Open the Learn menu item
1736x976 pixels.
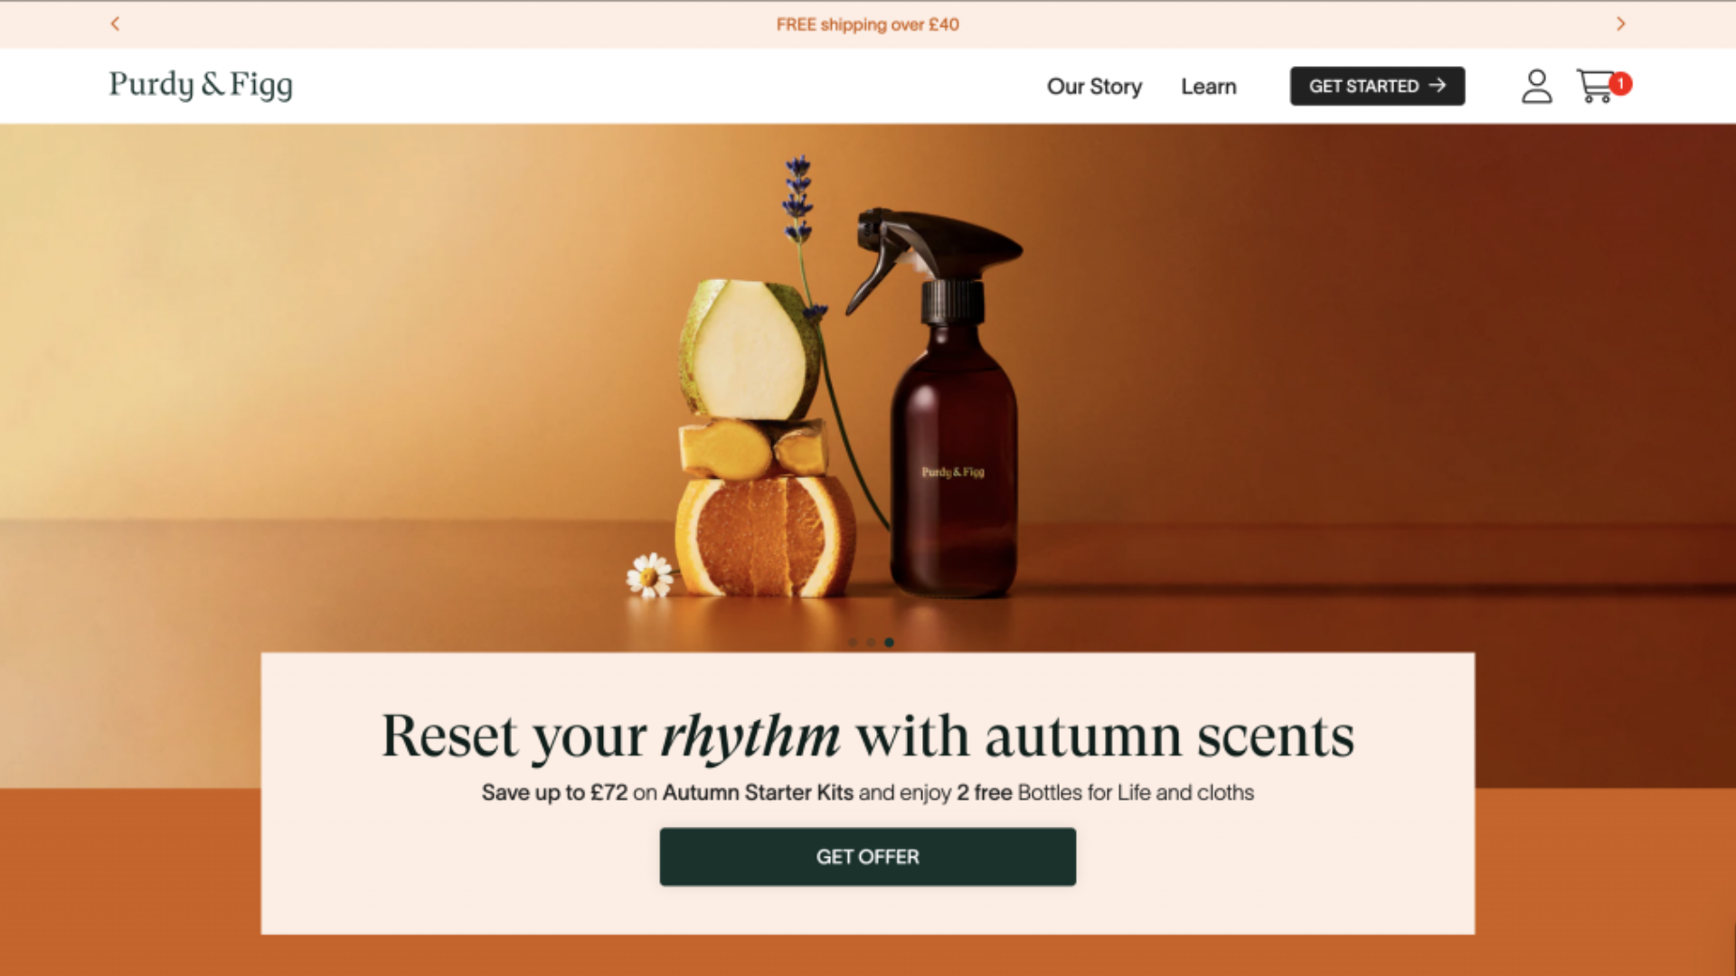pyautogui.click(x=1208, y=87)
